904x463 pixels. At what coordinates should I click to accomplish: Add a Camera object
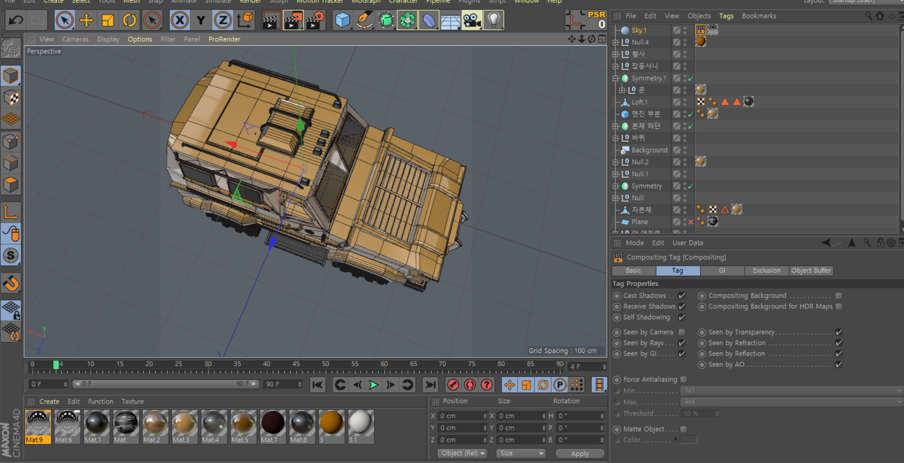point(472,20)
